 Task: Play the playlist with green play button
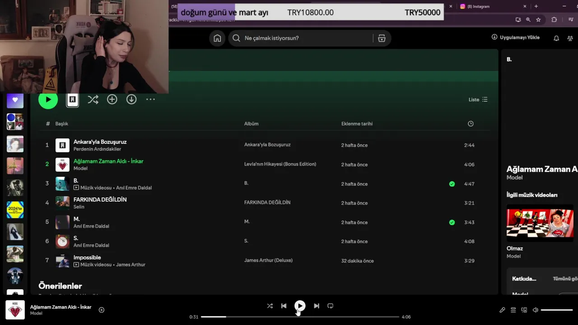click(48, 99)
